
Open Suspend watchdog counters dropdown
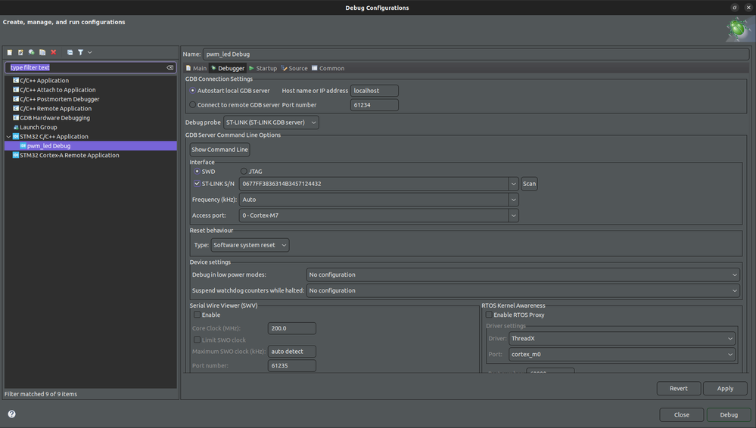tap(523, 290)
